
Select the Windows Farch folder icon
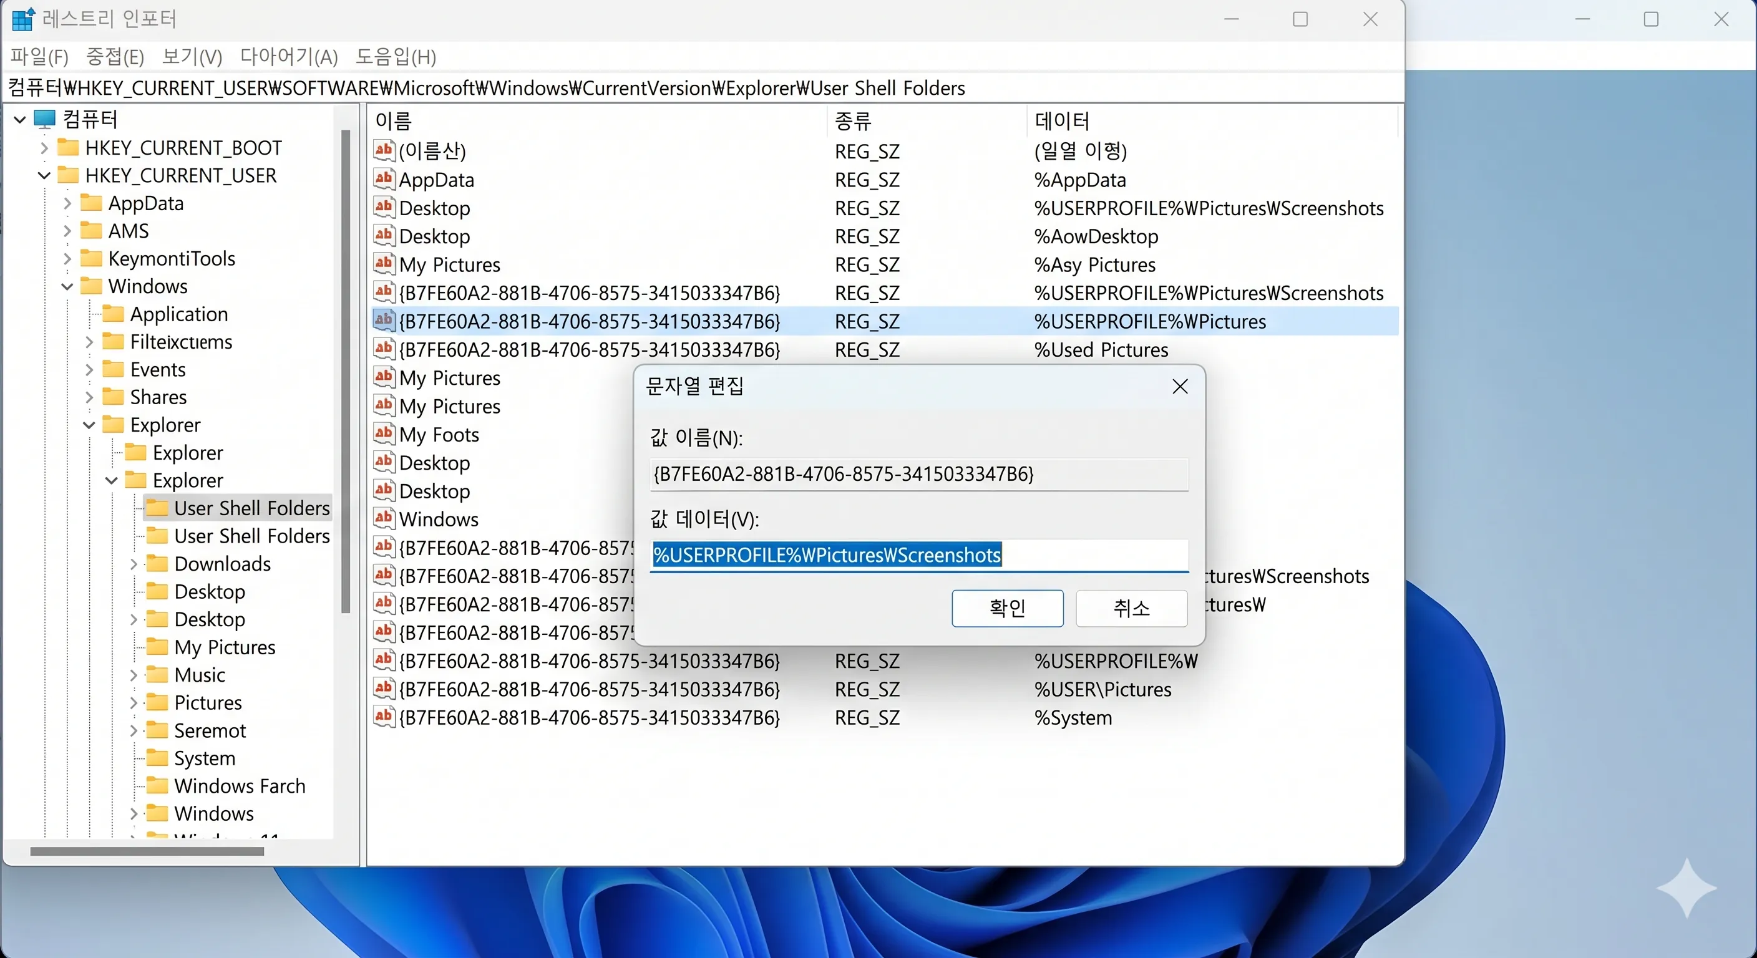tap(158, 785)
